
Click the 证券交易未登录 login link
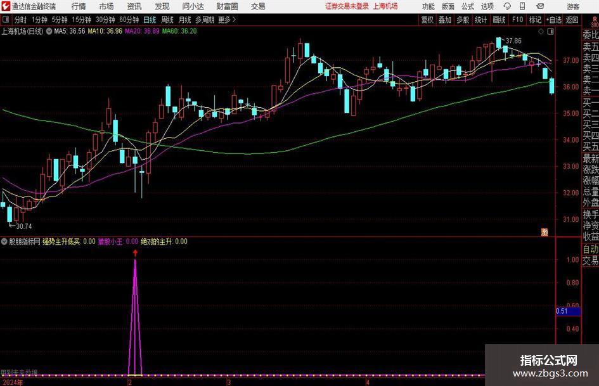point(347,6)
